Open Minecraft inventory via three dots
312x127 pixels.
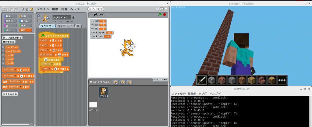click(282, 80)
